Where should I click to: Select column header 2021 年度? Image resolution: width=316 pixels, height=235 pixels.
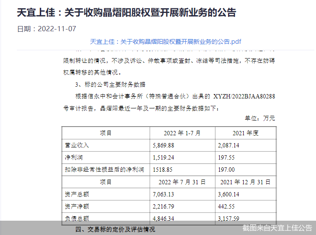tap(245, 133)
